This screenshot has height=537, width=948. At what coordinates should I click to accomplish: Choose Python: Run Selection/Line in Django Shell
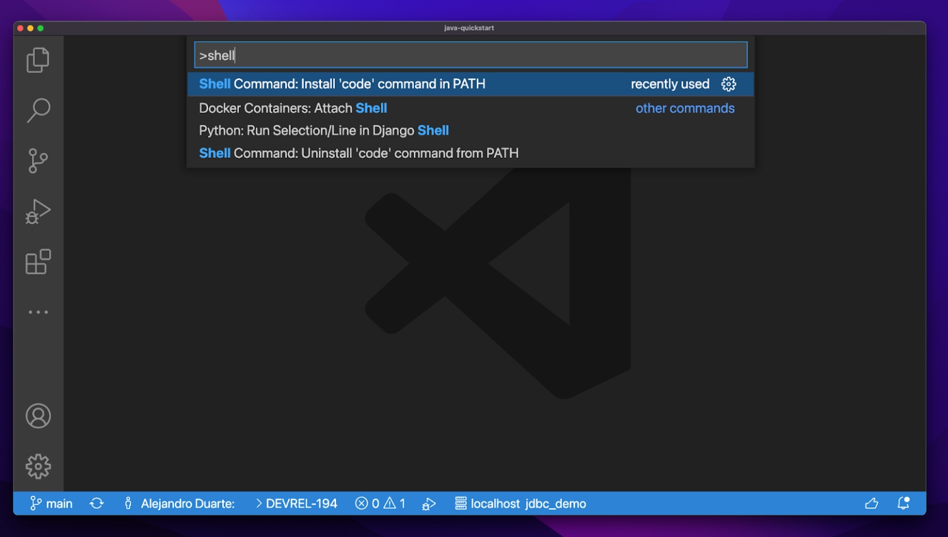coord(471,131)
